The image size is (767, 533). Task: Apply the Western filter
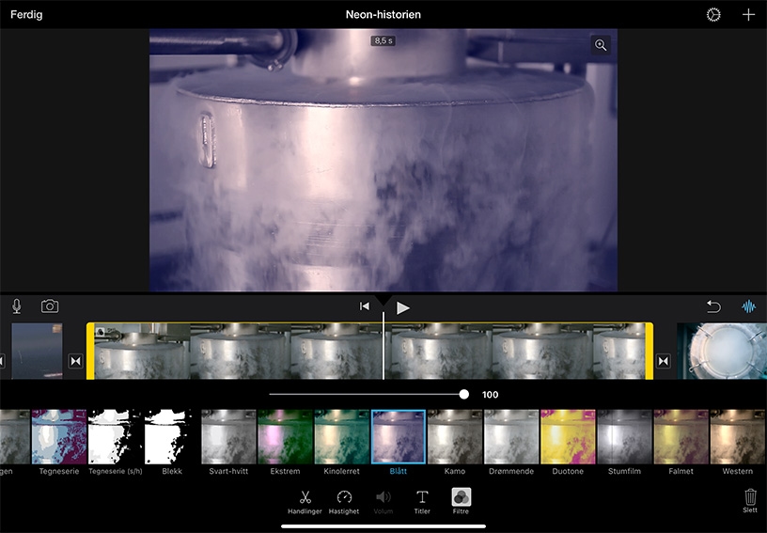coord(738,437)
